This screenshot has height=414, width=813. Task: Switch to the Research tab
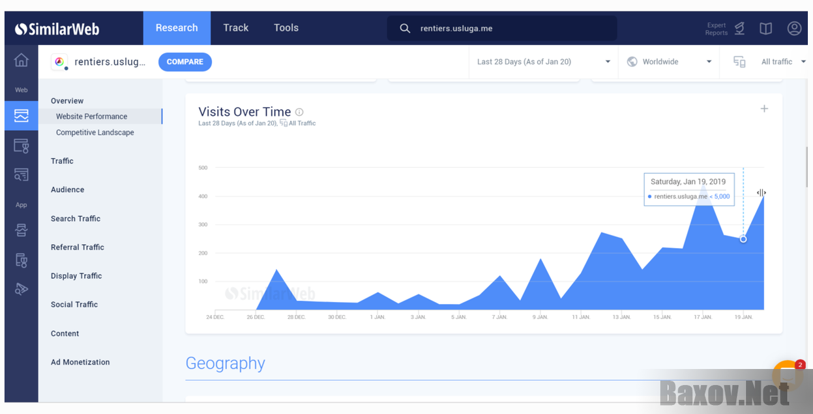coord(177,28)
